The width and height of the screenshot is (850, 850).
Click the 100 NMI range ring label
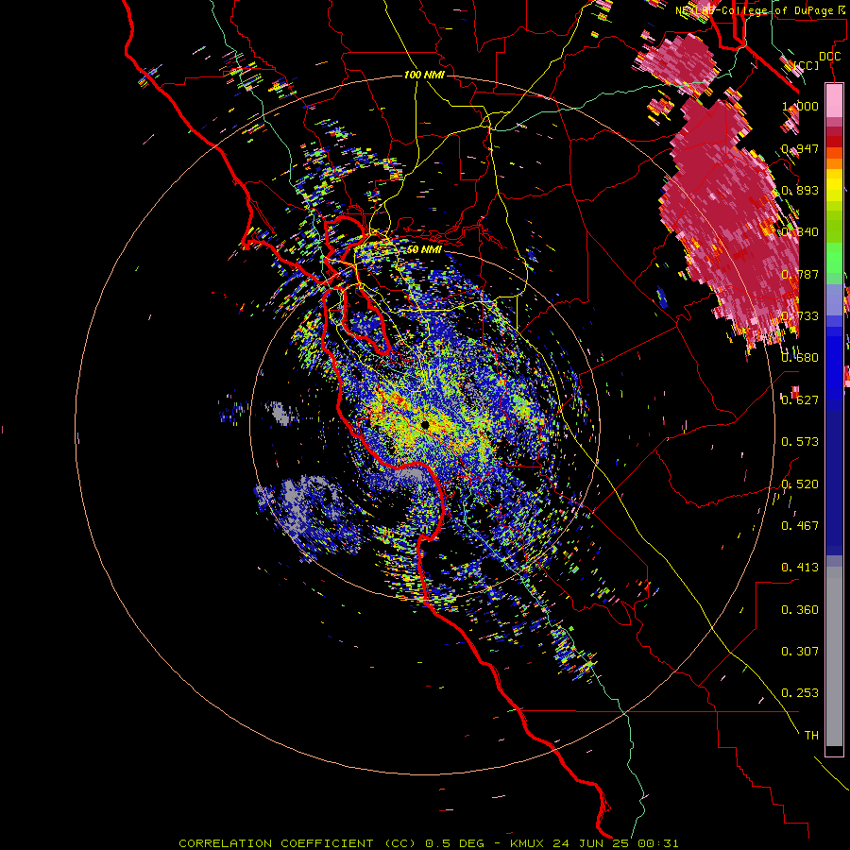tap(424, 75)
